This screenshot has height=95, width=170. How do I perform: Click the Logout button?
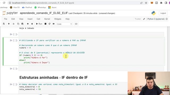(163, 13)
